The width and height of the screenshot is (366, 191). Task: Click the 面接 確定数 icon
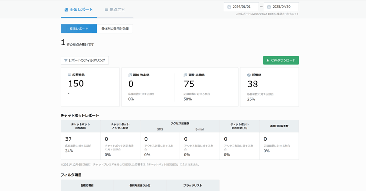pyautogui.click(x=130, y=75)
